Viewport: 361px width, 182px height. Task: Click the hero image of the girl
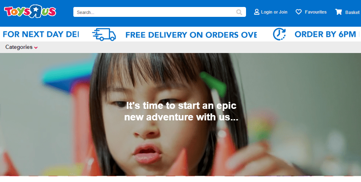pyautogui.click(x=180, y=115)
